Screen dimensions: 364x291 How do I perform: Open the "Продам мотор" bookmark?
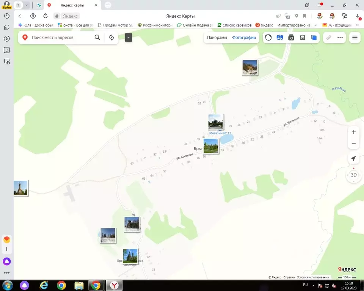115,25
